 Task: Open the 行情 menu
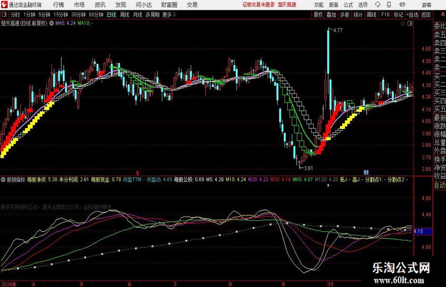coord(59,5)
